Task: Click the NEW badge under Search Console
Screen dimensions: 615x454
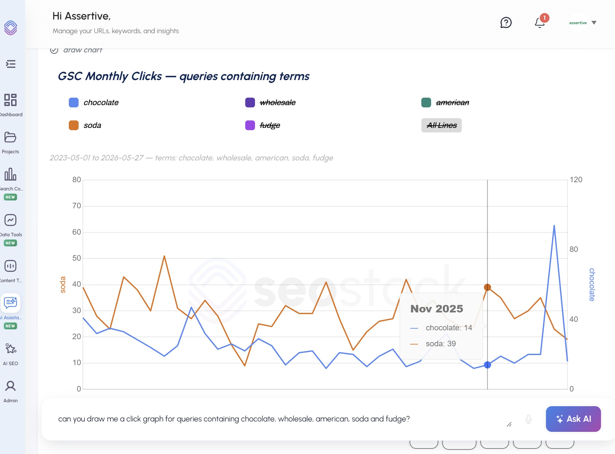Action: (x=10, y=197)
